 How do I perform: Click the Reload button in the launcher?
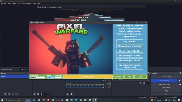click(x=118, y=77)
